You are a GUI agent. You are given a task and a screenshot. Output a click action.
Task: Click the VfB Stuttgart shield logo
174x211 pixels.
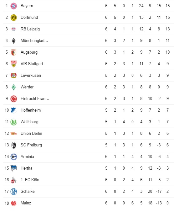click(x=13, y=64)
